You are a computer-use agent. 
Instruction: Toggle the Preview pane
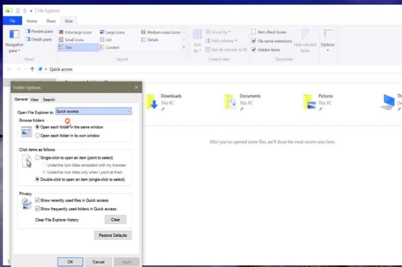[39, 31]
